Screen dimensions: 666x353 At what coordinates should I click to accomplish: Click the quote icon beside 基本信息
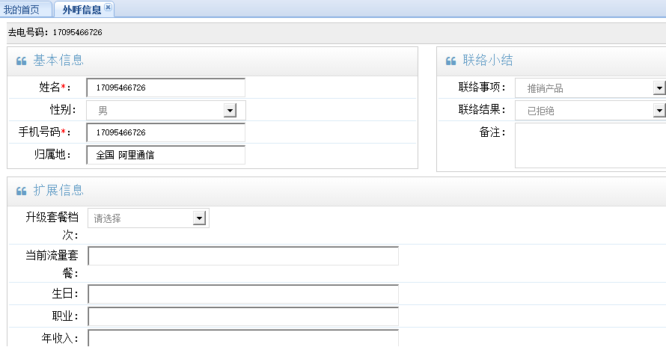(22, 61)
